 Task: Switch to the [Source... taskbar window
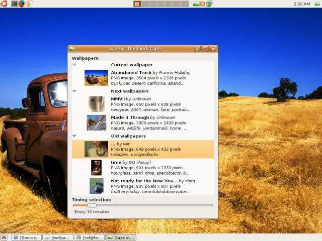click(x=26, y=237)
